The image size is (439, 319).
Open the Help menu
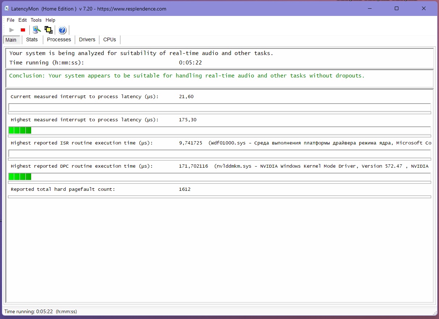point(50,20)
